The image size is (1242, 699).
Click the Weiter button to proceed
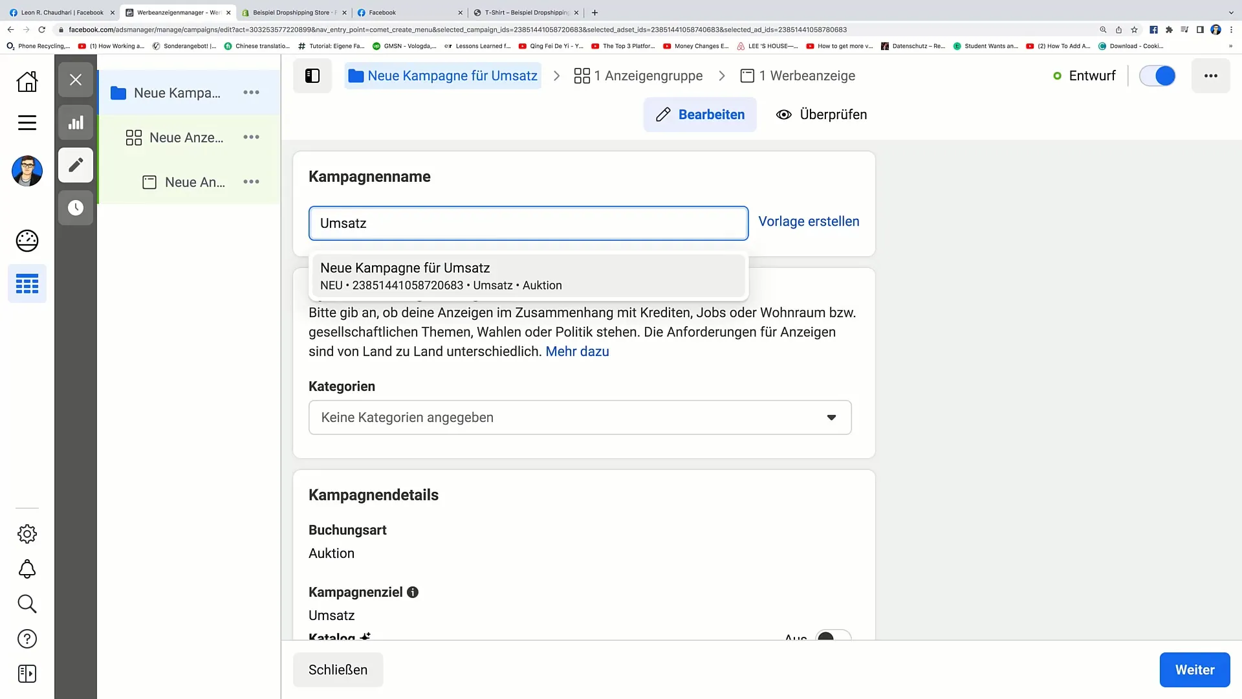(x=1195, y=669)
